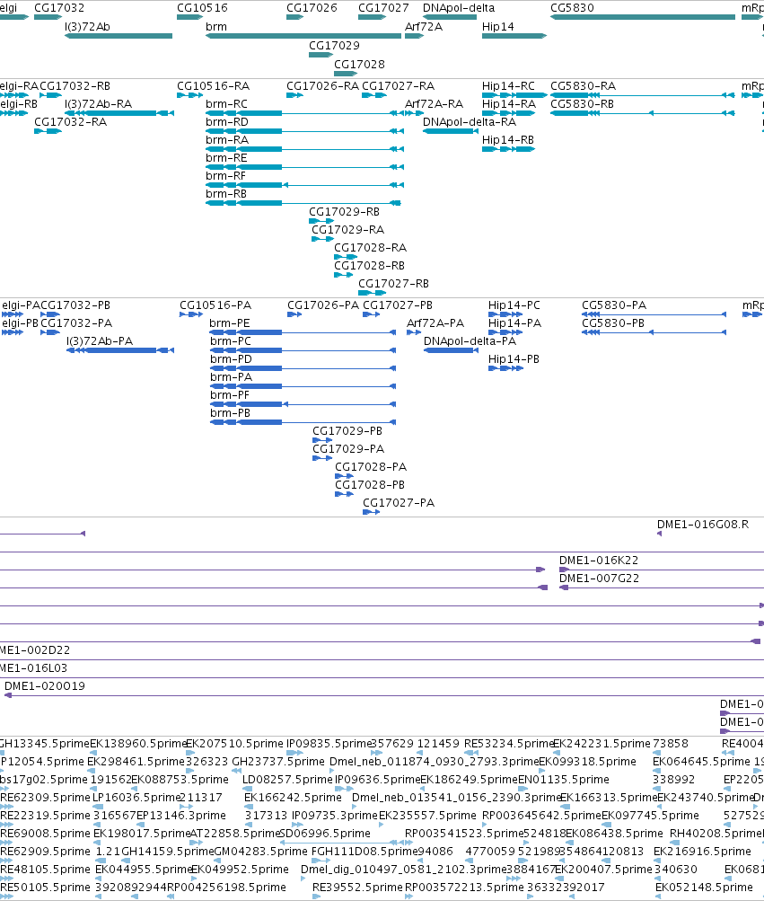Select the DNApol-delta-RA transcript label
Image resolution: width=764 pixels, height=901 pixels.
pyautogui.click(x=470, y=122)
